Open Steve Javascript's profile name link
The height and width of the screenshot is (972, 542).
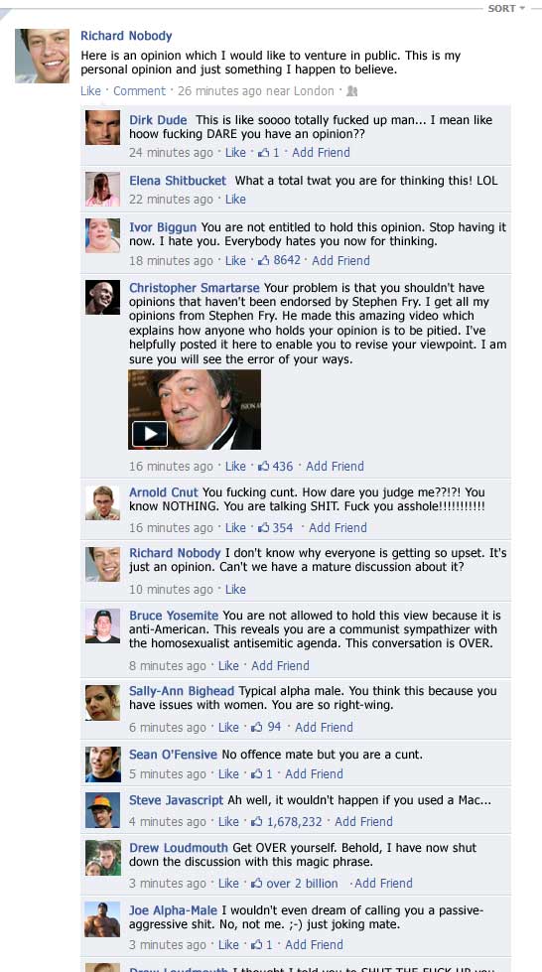point(176,800)
